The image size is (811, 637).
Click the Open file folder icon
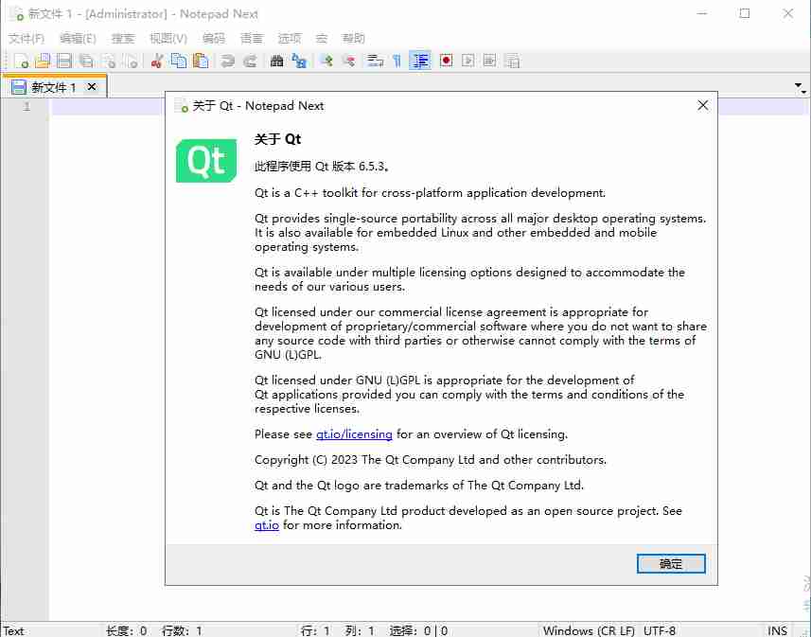43,61
